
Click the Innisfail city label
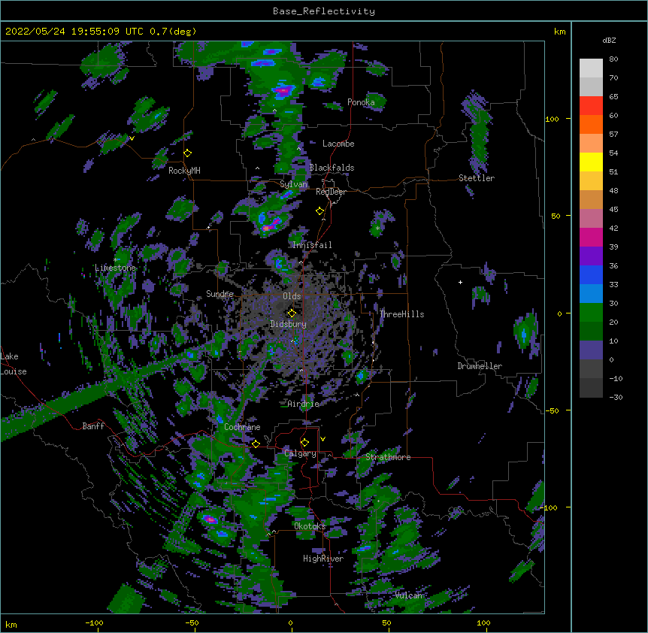[x=312, y=245]
